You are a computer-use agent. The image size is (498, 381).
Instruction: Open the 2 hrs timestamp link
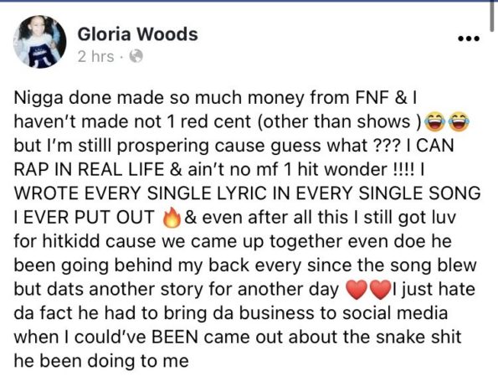coord(95,57)
